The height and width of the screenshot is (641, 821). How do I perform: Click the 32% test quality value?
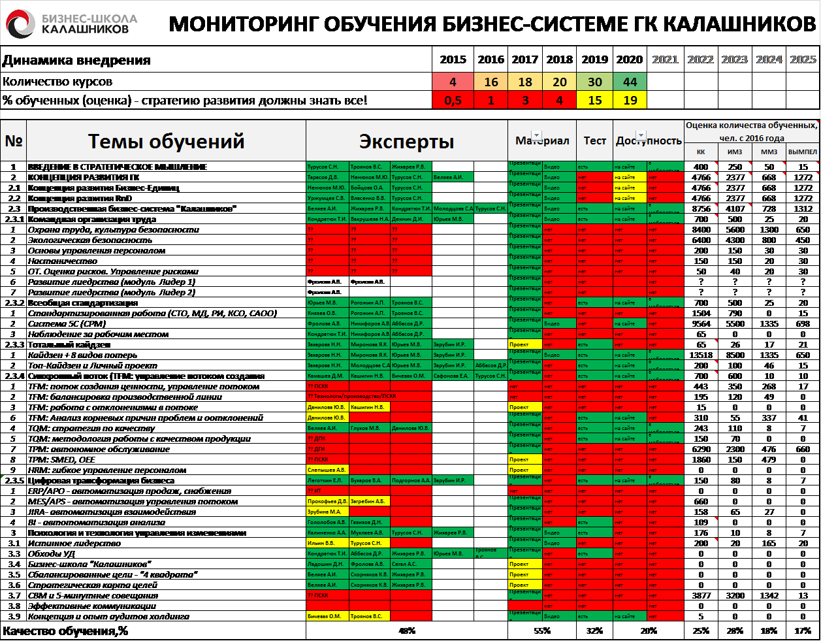pos(594,631)
